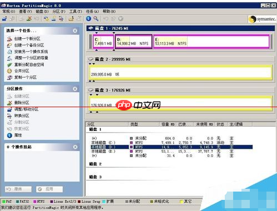Click the 磁盘 1 - 76245 MB header
This screenshot has height=211, width=277.
pos(180,28)
